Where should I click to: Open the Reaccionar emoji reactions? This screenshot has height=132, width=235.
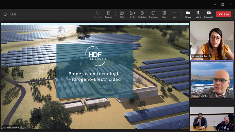tap(153, 14)
